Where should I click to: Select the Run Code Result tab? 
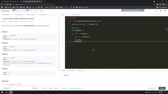click(70, 70)
